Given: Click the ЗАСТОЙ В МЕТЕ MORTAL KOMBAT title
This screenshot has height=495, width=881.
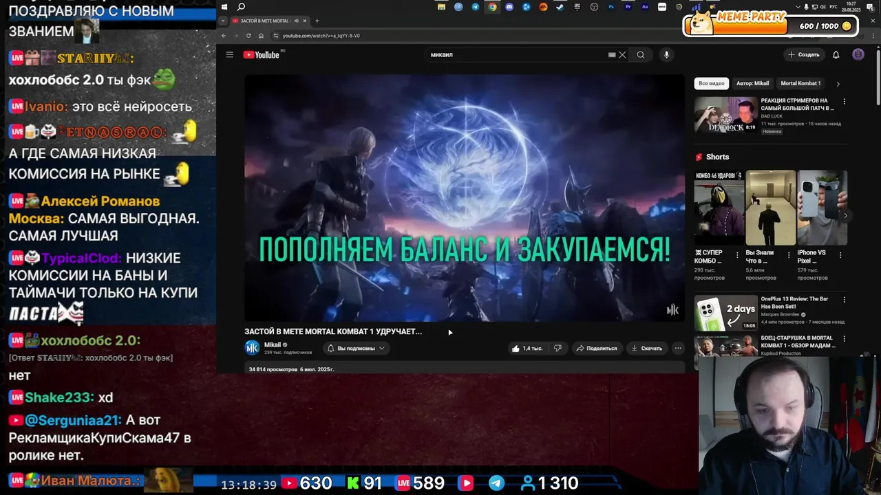Looking at the screenshot, I should point(333,331).
